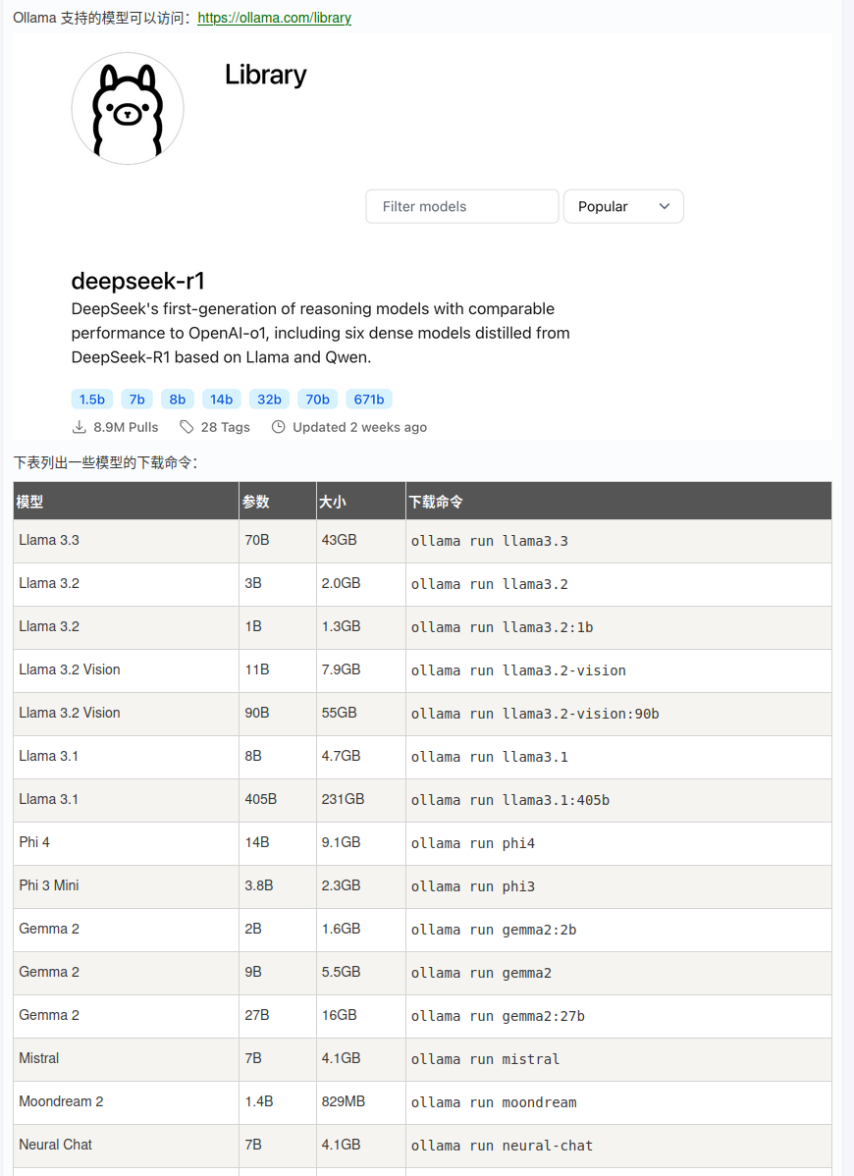The height and width of the screenshot is (1176, 854).
Task: Click the ollama run llama3.1 command
Action: click(x=490, y=757)
